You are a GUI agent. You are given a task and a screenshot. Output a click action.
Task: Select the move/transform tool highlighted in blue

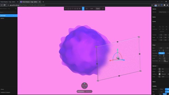pos(83,9)
